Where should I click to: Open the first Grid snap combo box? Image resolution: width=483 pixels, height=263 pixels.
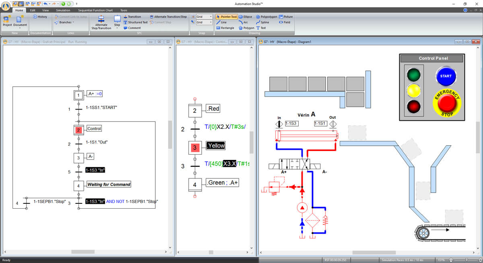pos(204,17)
